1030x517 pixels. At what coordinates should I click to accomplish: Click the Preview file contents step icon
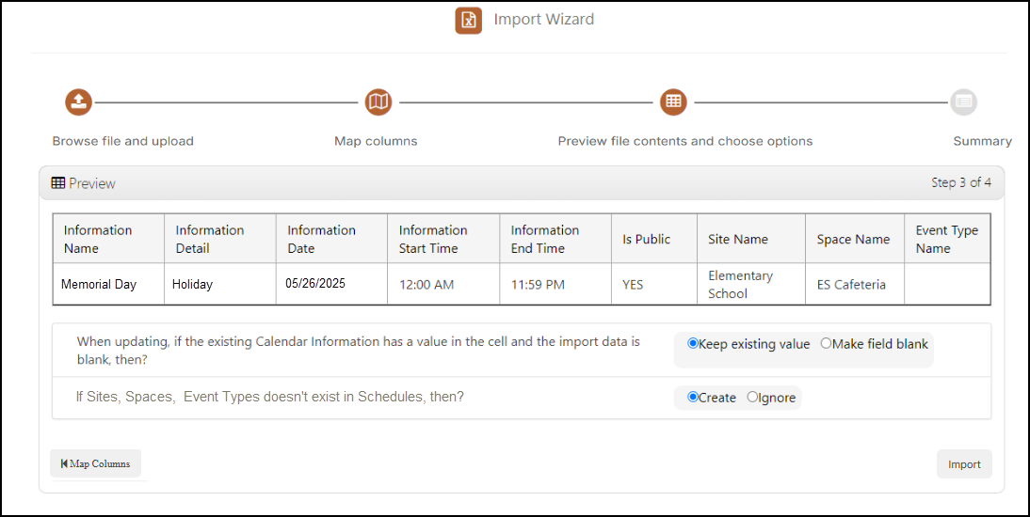click(x=673, y=102)
